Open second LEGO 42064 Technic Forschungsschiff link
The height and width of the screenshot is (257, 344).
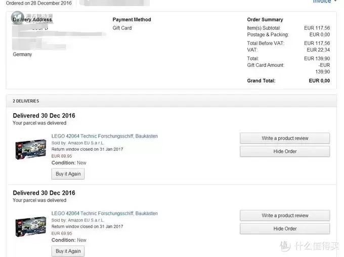pyautogui.click(x=104, y=213)
